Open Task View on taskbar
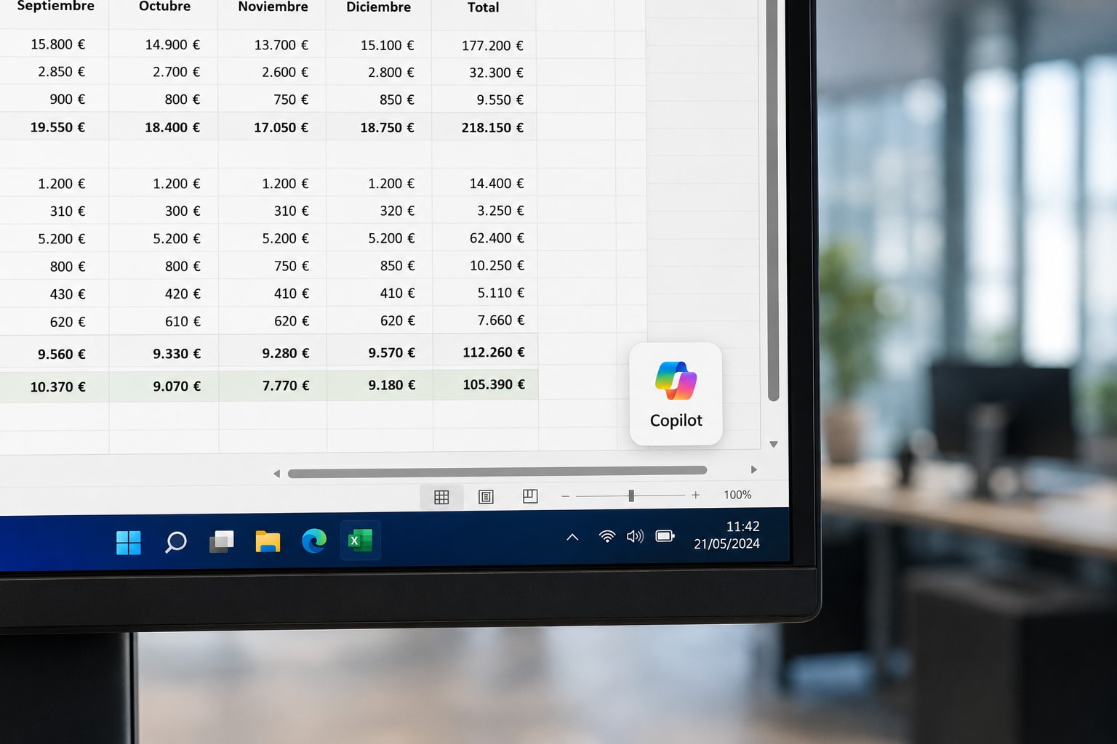1117x744 pixels. [222, 541]
